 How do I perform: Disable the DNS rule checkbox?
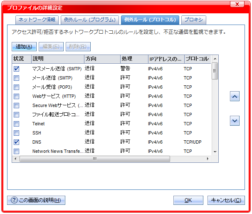[x=17, y=142]
